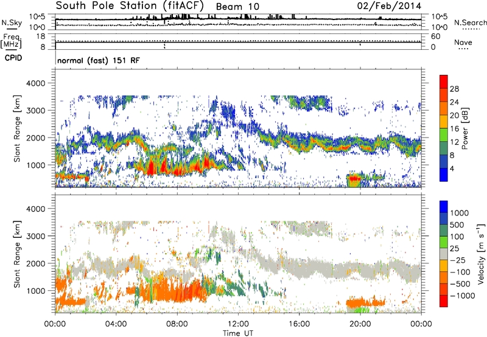Click the blue bottom of power color bar
The image size is (487, 337).
[x=444, y=175]
